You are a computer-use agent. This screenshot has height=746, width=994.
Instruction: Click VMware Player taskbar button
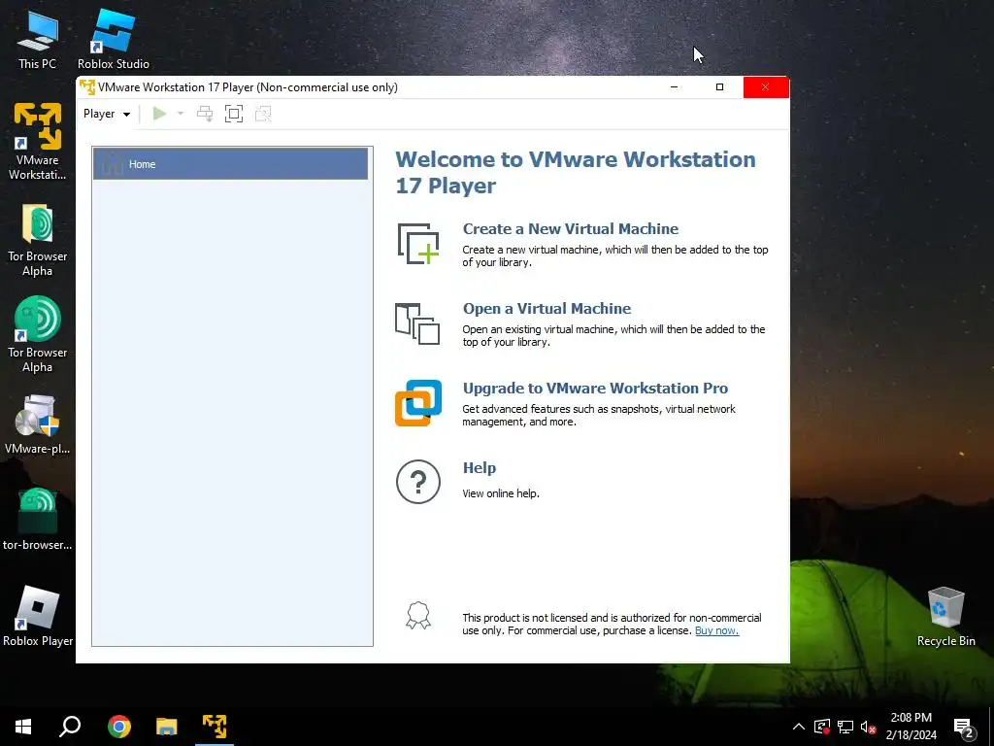click(x=215, y=727)
